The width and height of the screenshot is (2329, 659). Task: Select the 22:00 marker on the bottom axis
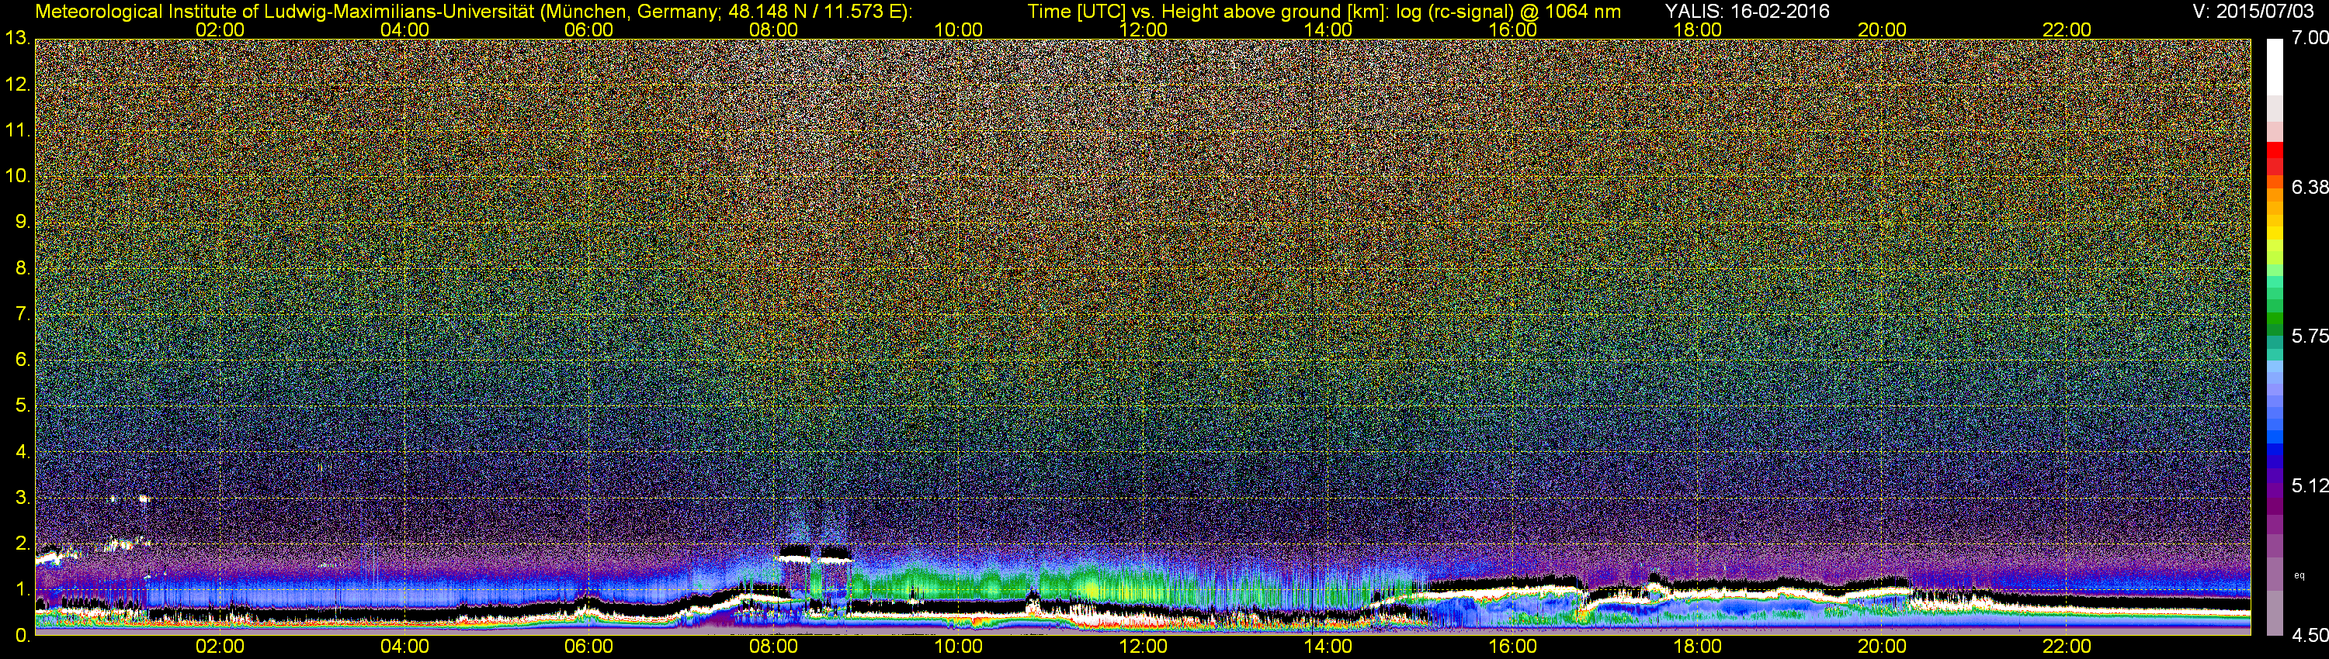[2067, 647]
